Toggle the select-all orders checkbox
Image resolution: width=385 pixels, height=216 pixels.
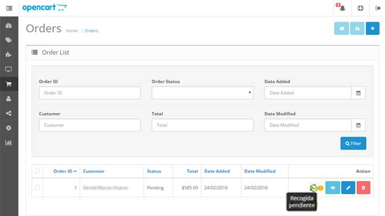37,171
